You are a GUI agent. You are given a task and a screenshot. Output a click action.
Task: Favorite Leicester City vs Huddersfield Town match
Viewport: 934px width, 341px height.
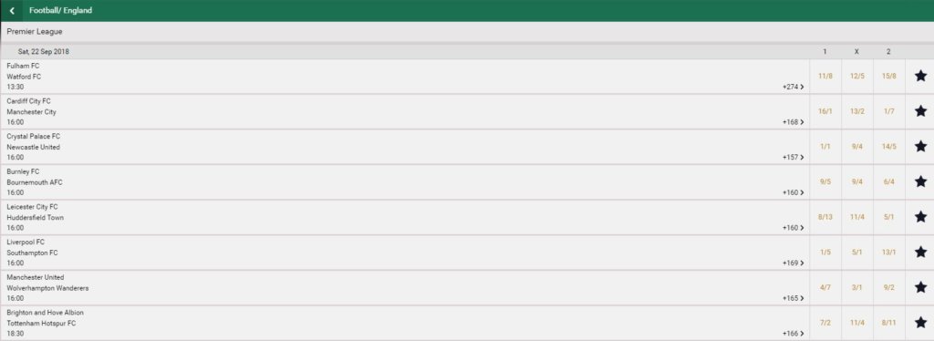[x=920, y=217]
